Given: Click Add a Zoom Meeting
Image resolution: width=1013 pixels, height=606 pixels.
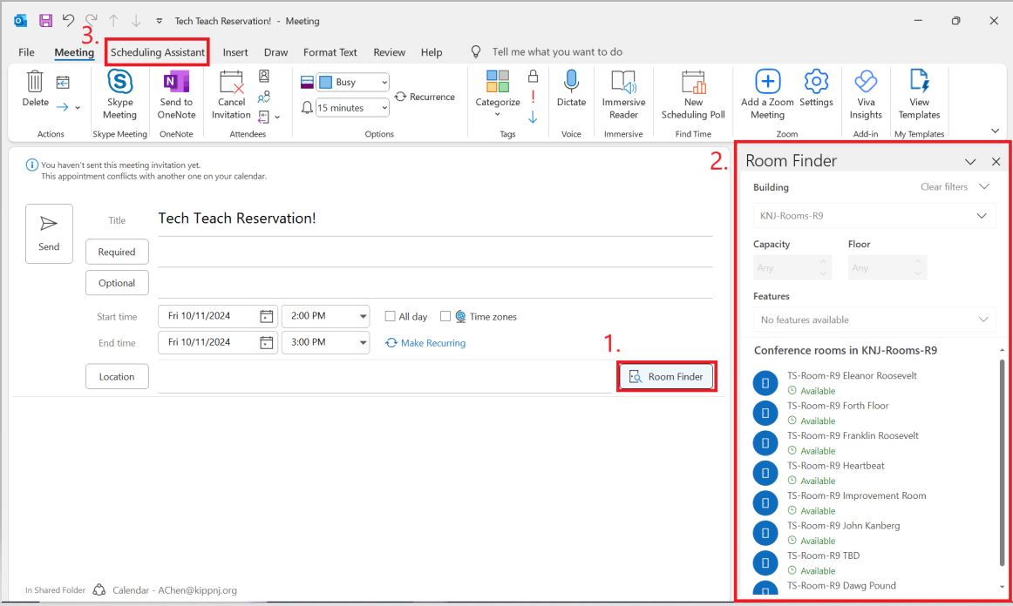Looking at the screenshot, I should tap(767, 84).
